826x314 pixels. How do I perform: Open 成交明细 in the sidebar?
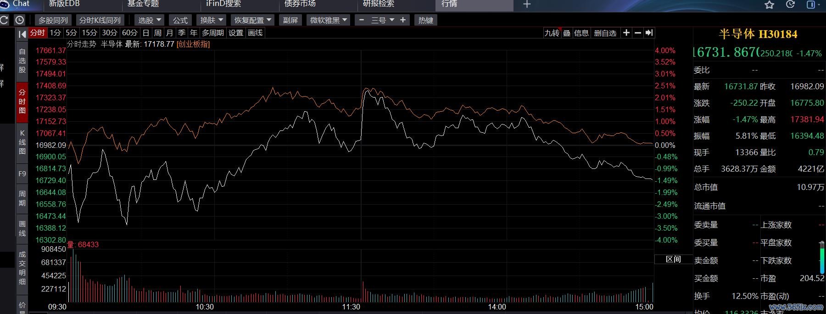pos(22,268)
